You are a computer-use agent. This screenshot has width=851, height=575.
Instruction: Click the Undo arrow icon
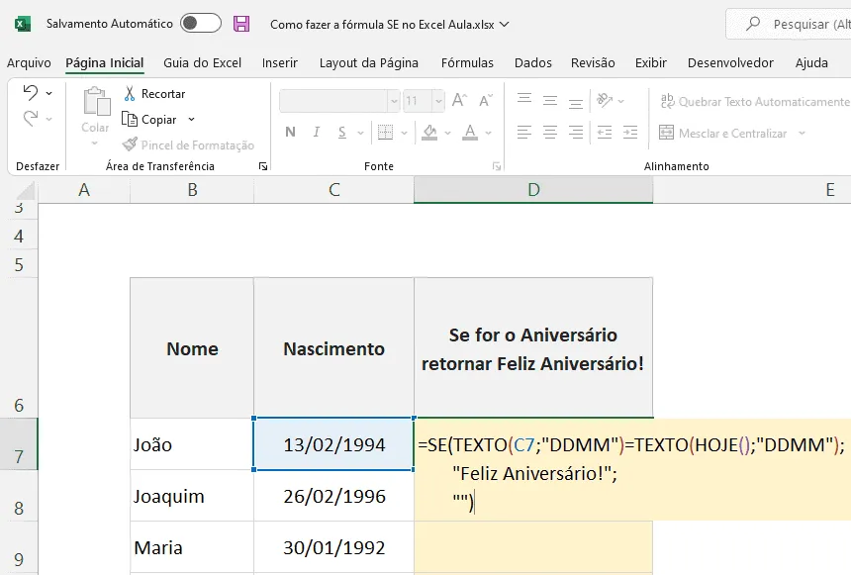tap(31, 93)
